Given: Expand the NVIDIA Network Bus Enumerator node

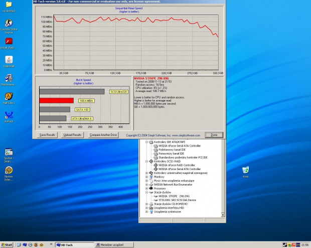Looking at the screenshot, I should (147, 184).
